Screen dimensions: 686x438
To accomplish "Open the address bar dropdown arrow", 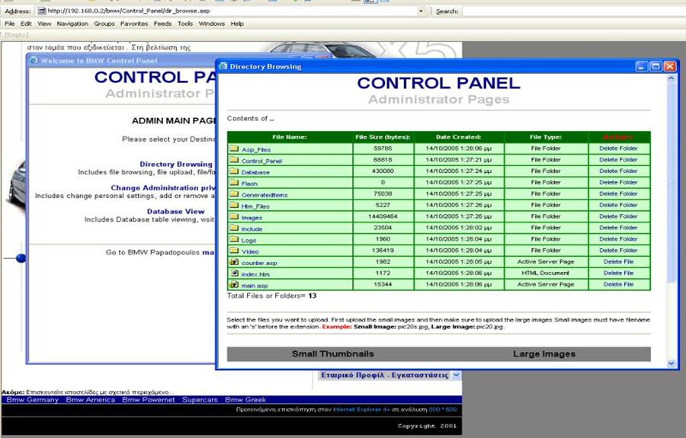I will tap(421, 11).
